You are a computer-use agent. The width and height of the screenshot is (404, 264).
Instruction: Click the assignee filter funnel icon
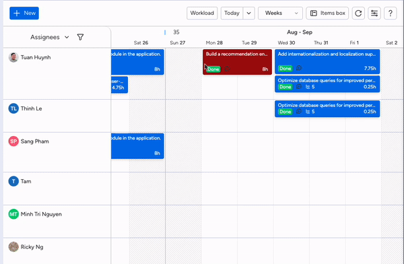click(80, 37)
